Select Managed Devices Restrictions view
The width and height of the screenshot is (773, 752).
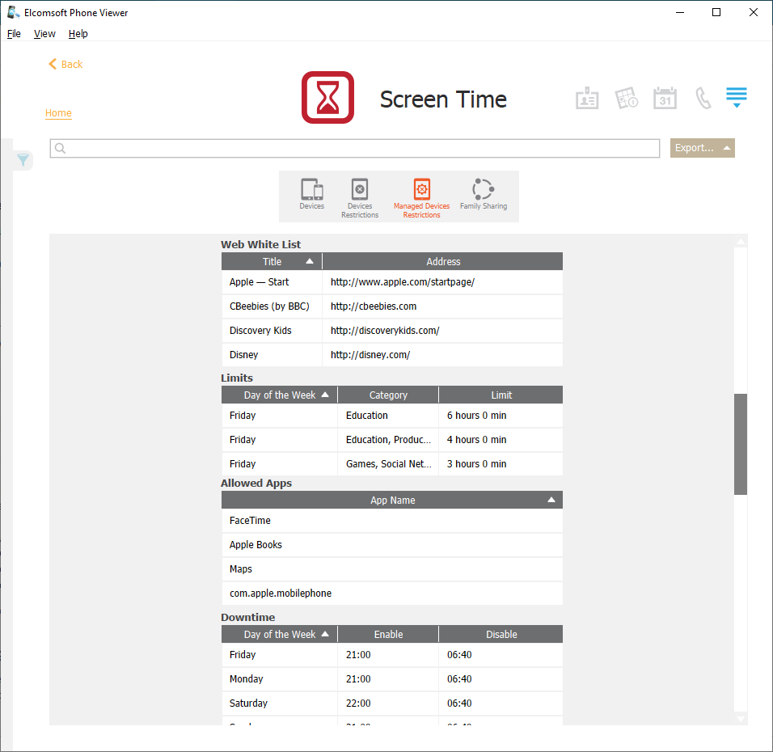[421, 197]
